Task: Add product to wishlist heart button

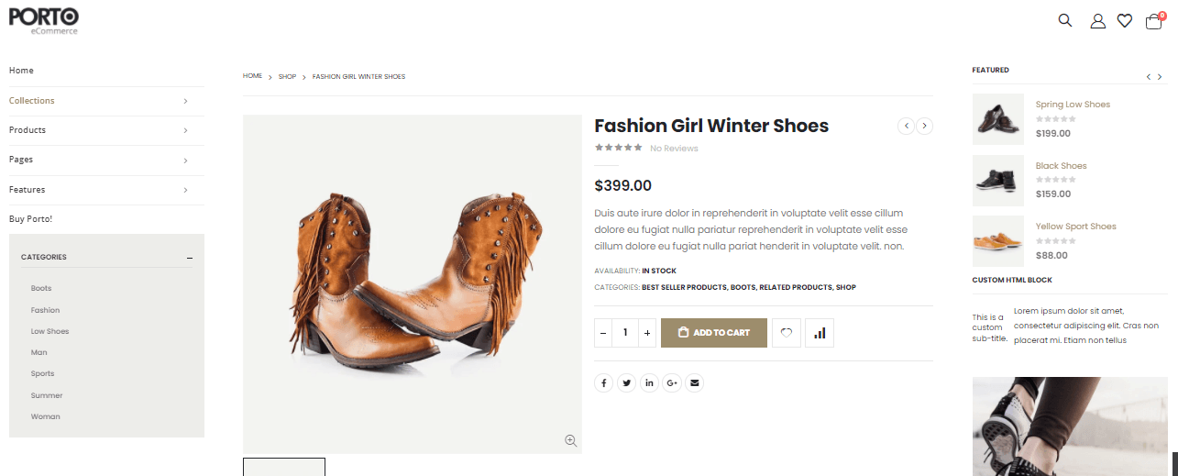Action: coord(787,333)
